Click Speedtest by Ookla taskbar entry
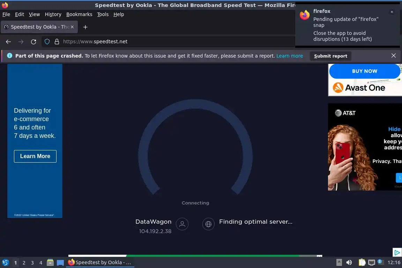 (x=100, y=263)
